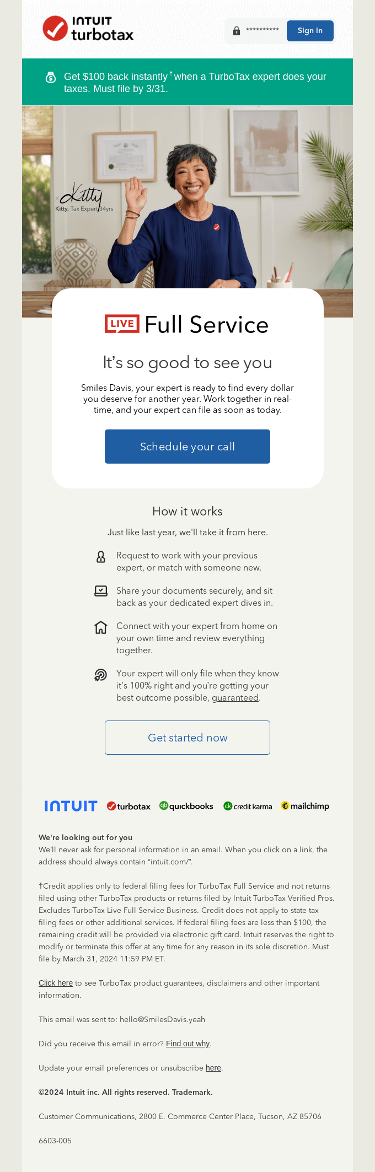375x1172 pixels.
Task: Click the red LIVE badge above Full Service
Action: click(121, 324)
